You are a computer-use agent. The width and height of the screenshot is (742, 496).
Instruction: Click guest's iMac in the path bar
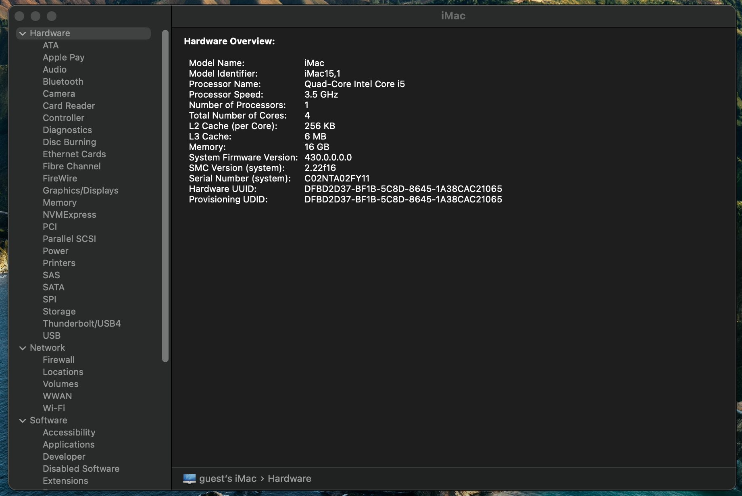[x=228, y=479]
